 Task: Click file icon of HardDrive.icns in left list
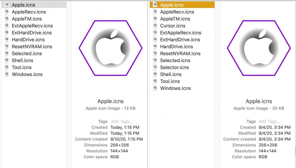7,40
